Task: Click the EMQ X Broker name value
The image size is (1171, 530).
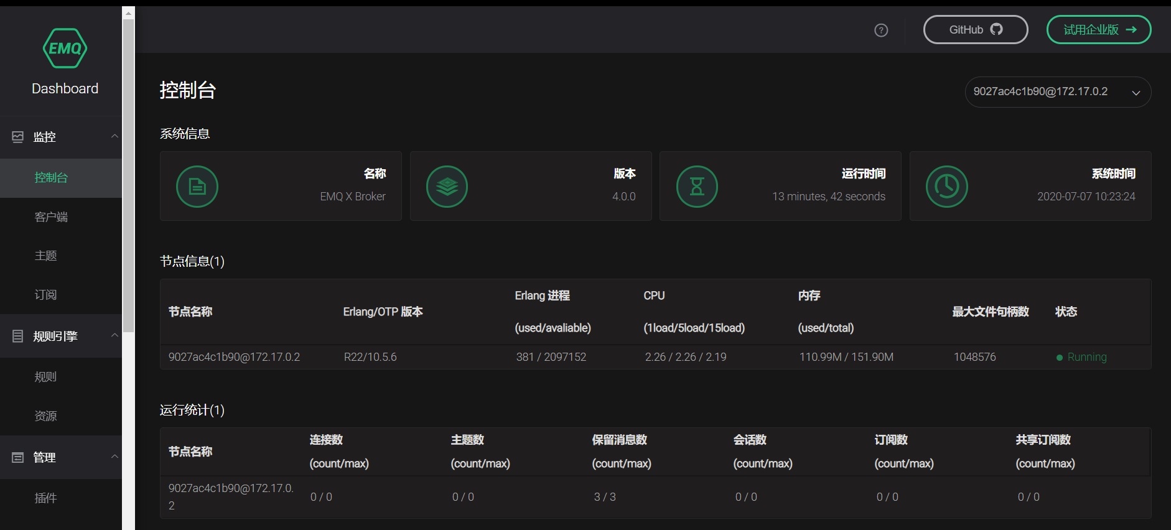Action: pos(353,197)
